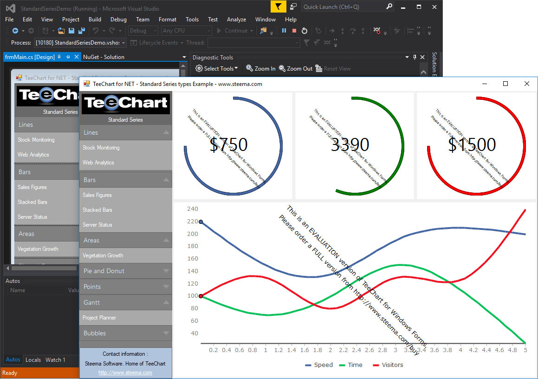This screenshot has height=379, width=538.
Task: Click the Select Tools gear icon
Action: [x=199, y=68]
